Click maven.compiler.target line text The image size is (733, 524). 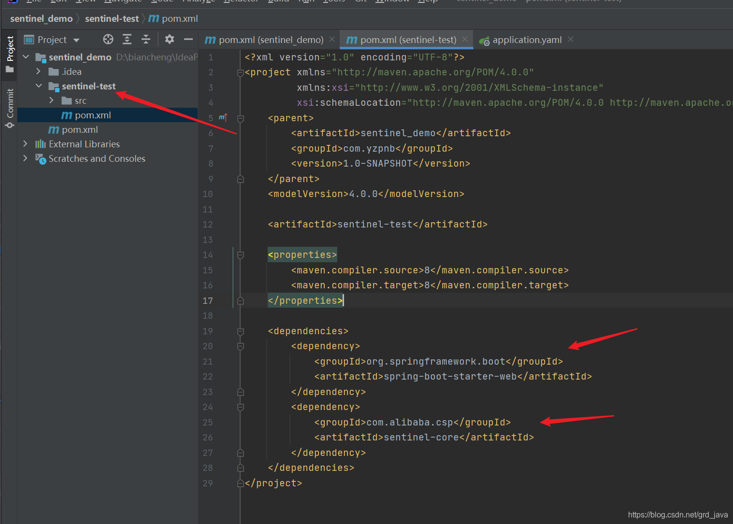click(430, 285)
